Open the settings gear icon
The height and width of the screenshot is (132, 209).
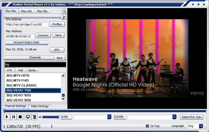(x=65, y=11)
